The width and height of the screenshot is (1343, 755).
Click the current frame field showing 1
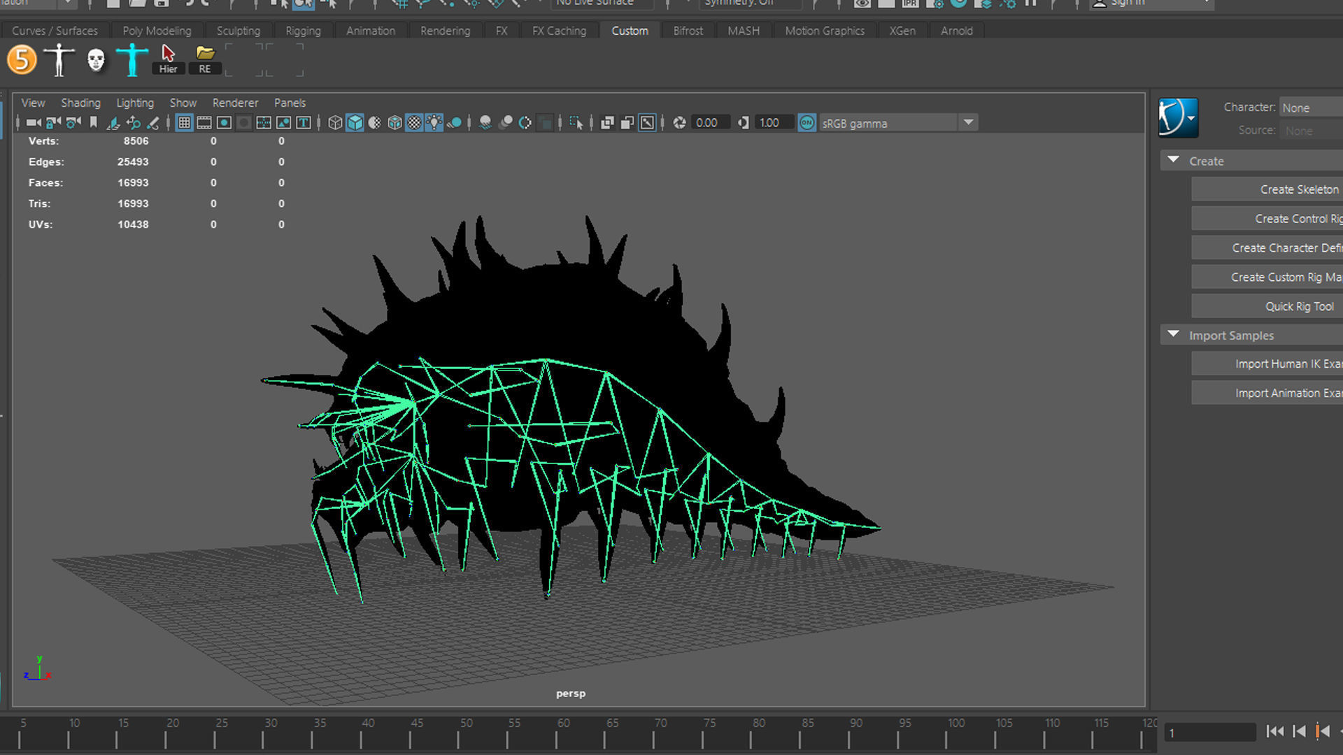[x=1210, y=733]
